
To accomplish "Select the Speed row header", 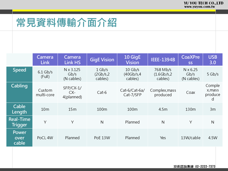I will pyautogui.click(x=19, y=74).
